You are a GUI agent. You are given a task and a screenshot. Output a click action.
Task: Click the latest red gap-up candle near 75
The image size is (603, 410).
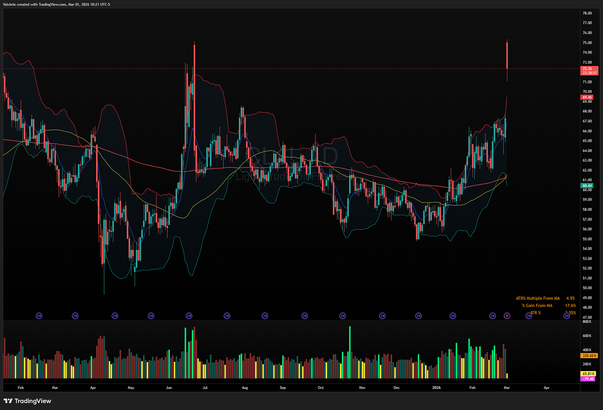point(507,56)
